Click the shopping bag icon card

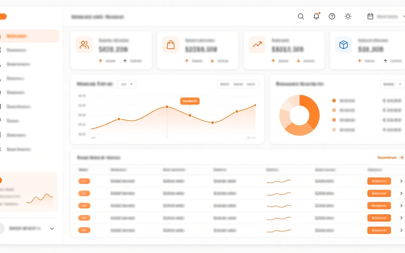pos(171,45)
